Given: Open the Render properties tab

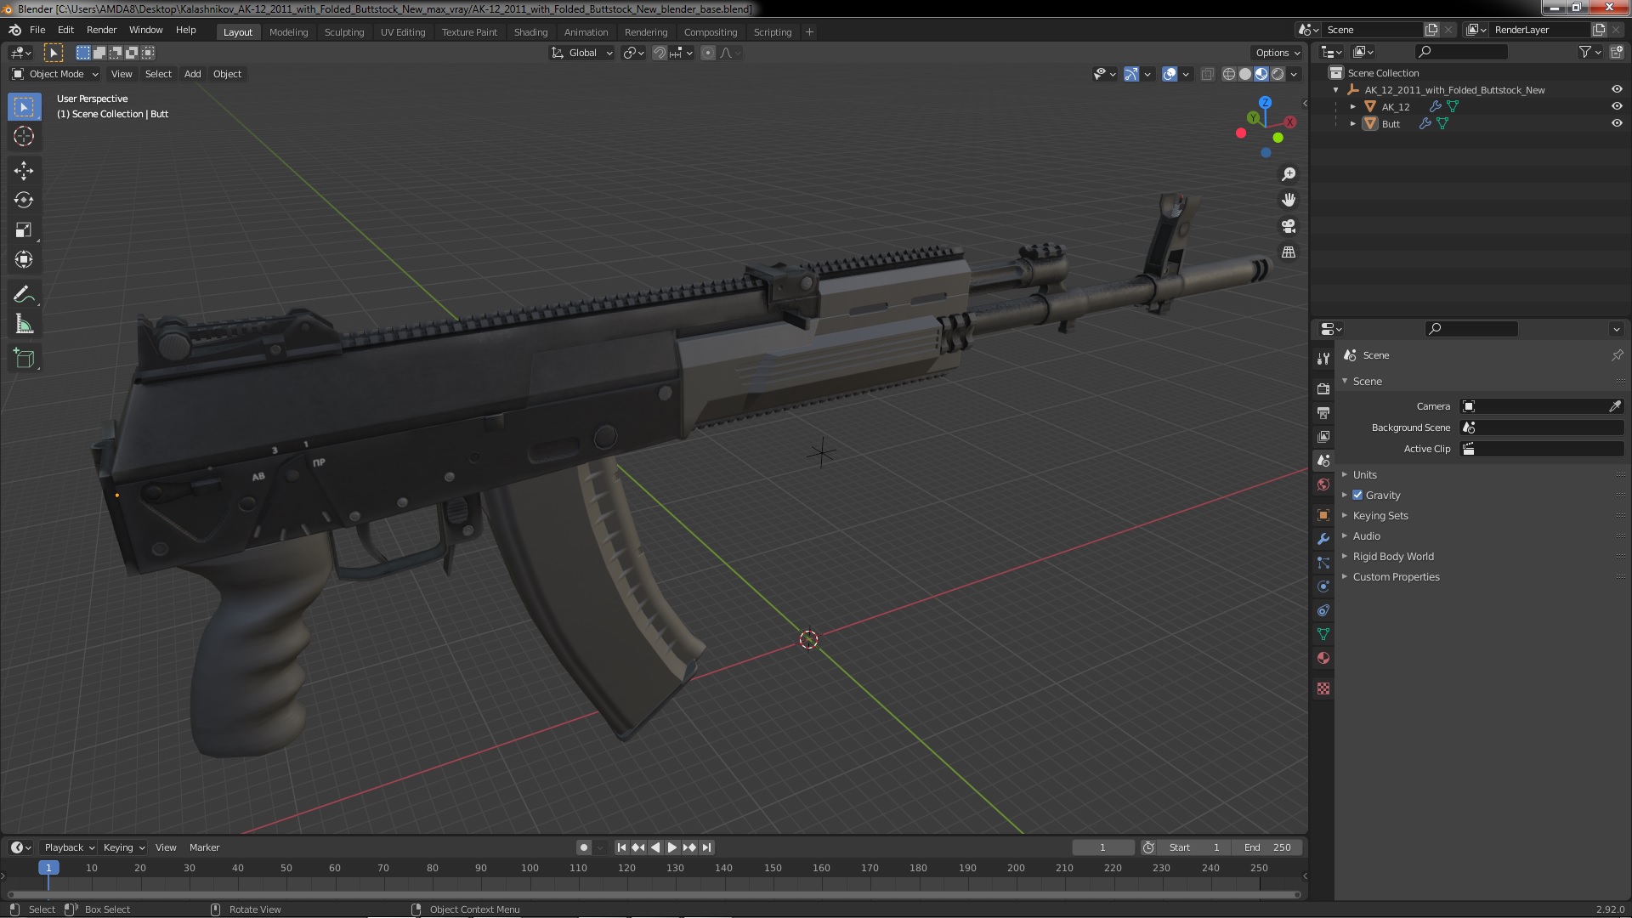Looking at the screenshot, I should (x=1323, y=389).
